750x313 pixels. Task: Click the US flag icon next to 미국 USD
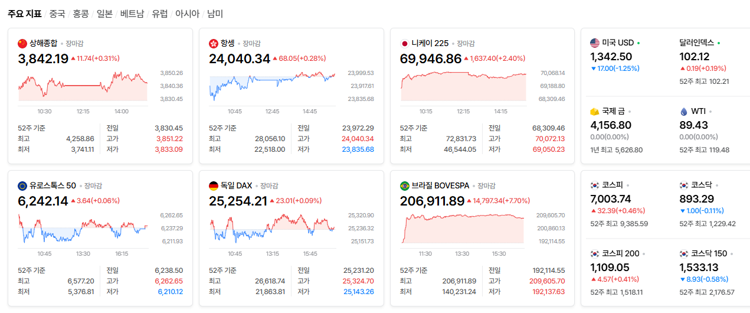point(595,43)
